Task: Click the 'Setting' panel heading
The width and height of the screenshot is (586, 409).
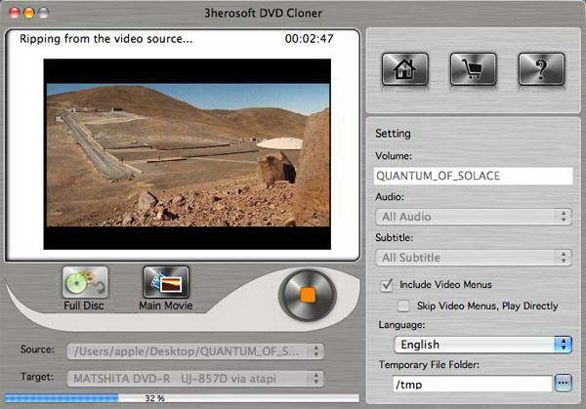Action: (393, 134)
